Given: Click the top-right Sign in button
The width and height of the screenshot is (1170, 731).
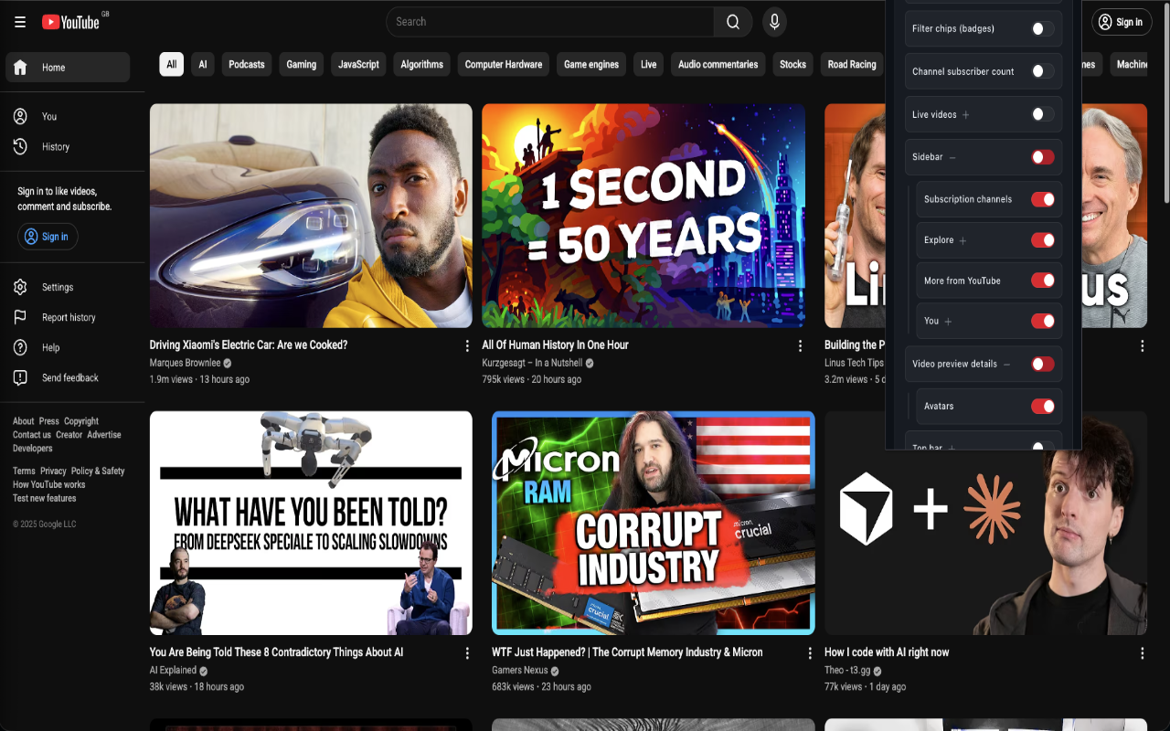Looking at the screenshot, I should click(x=1121, y=22).
